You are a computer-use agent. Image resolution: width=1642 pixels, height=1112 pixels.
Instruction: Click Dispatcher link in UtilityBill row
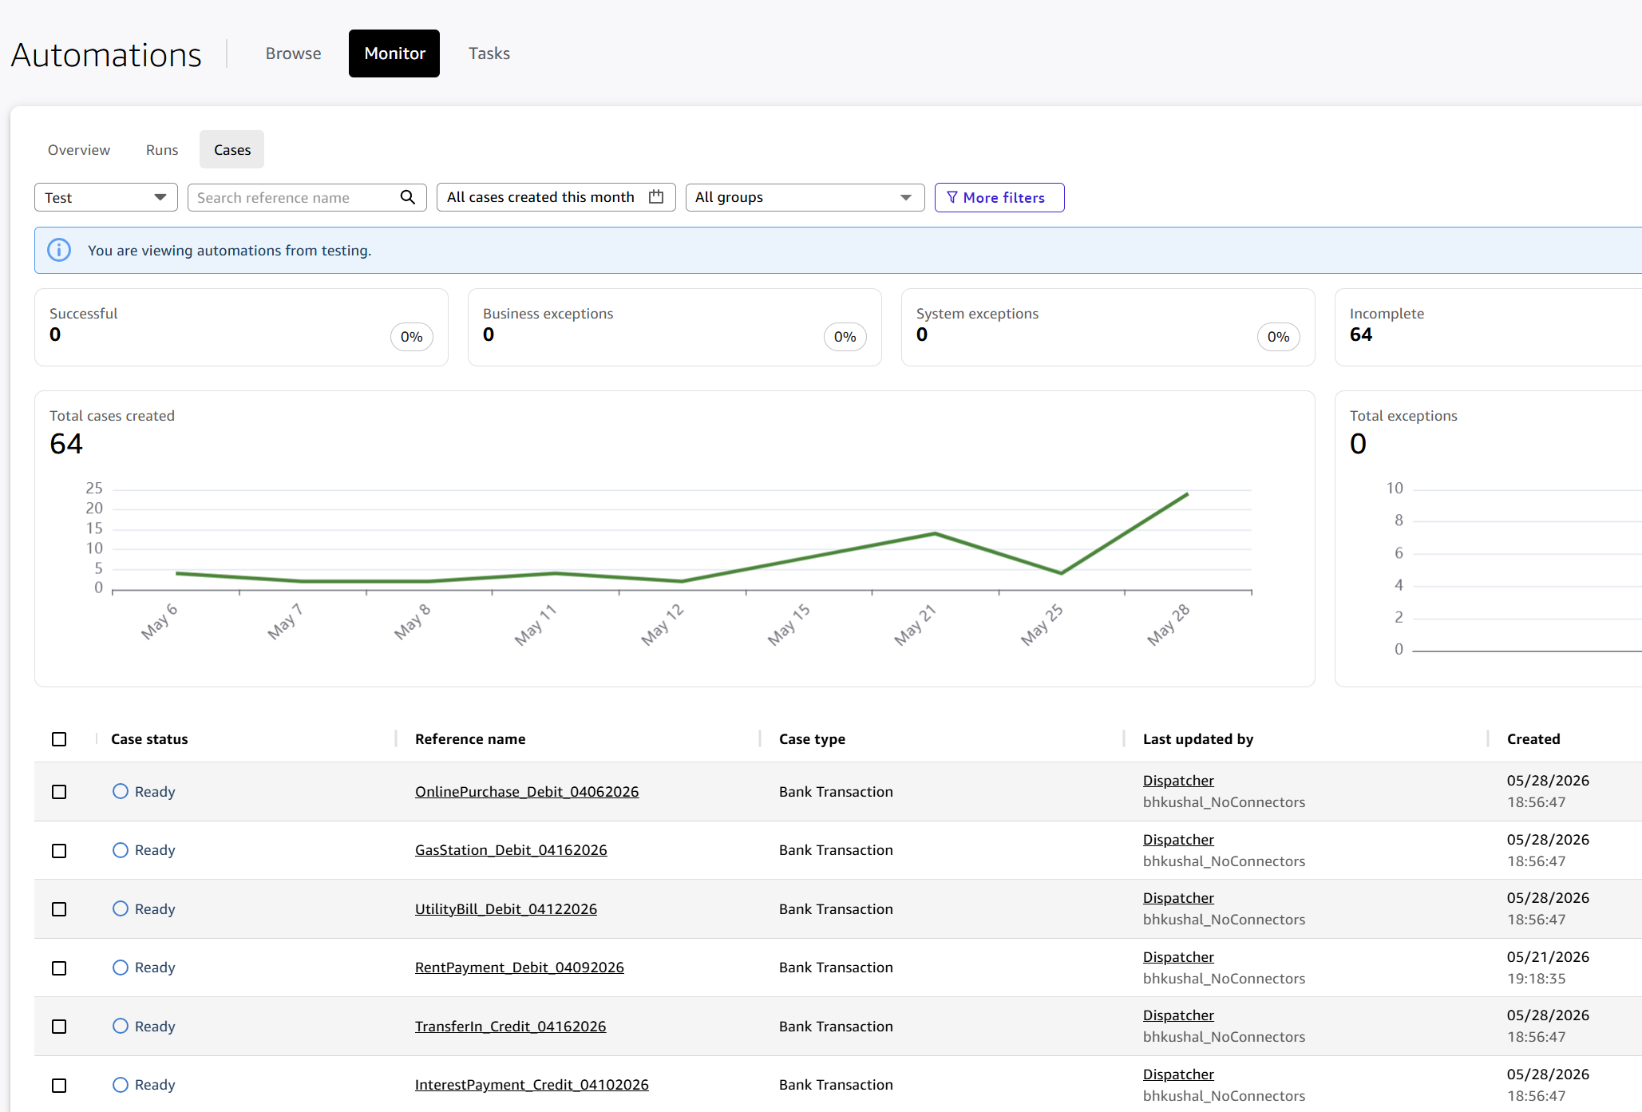click(x=1178, y=898)
